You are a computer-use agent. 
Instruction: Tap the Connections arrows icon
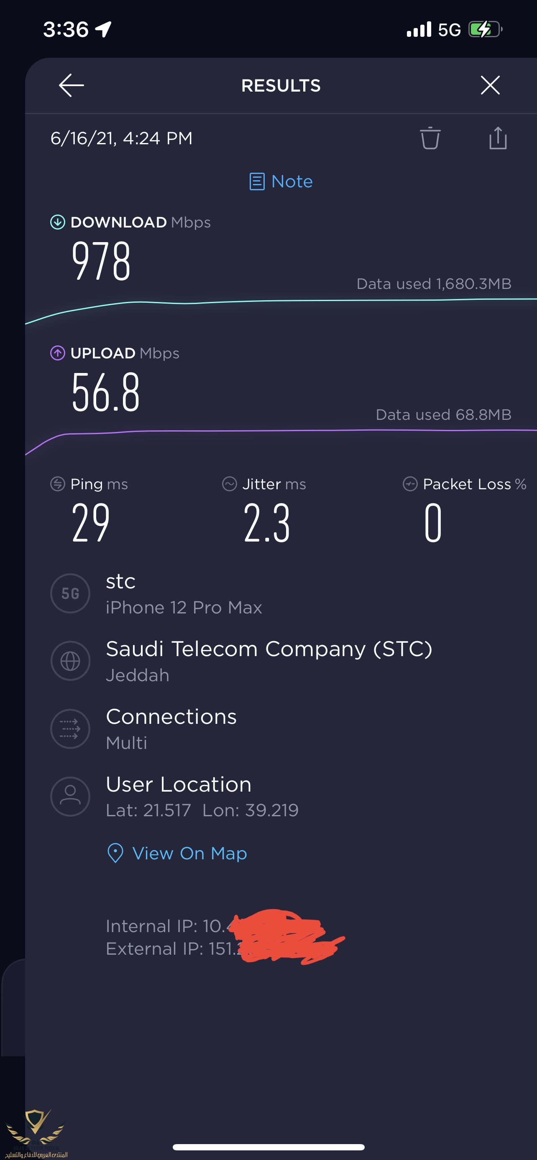pyautogui.click(x=70, y=728)
